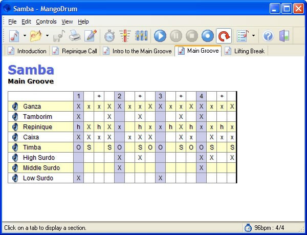Mute the Low Surdo speaker icon
Viewport: 307px width, 235px height.
[15, 178]
